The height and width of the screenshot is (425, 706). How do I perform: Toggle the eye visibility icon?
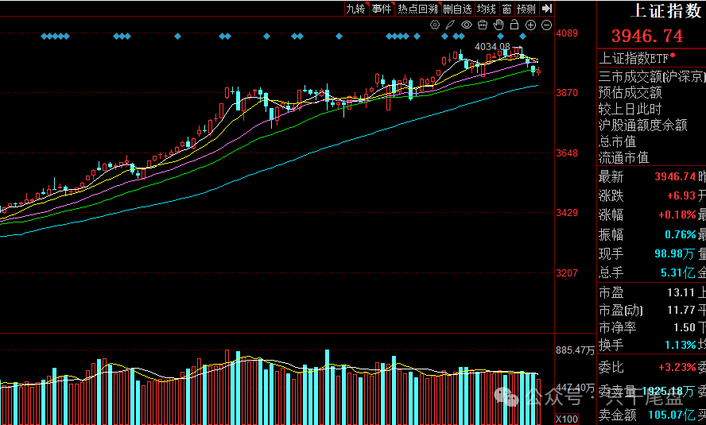pos(467,25)
